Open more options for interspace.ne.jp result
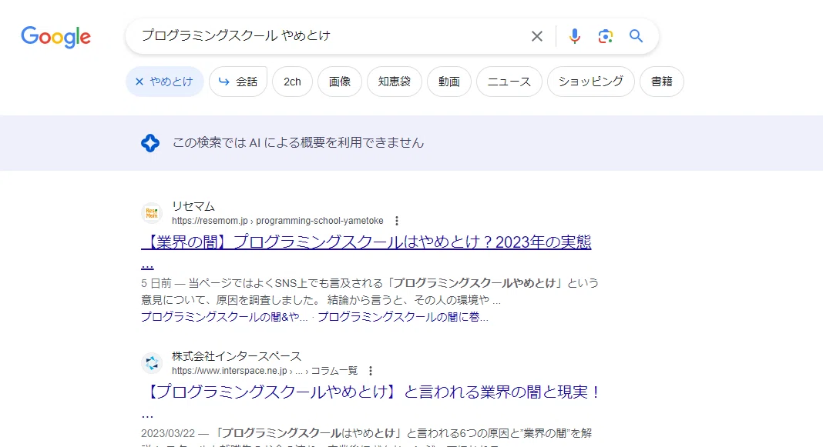Image resolution: width=823 pixels, height=447 pixels. [371, 371]
